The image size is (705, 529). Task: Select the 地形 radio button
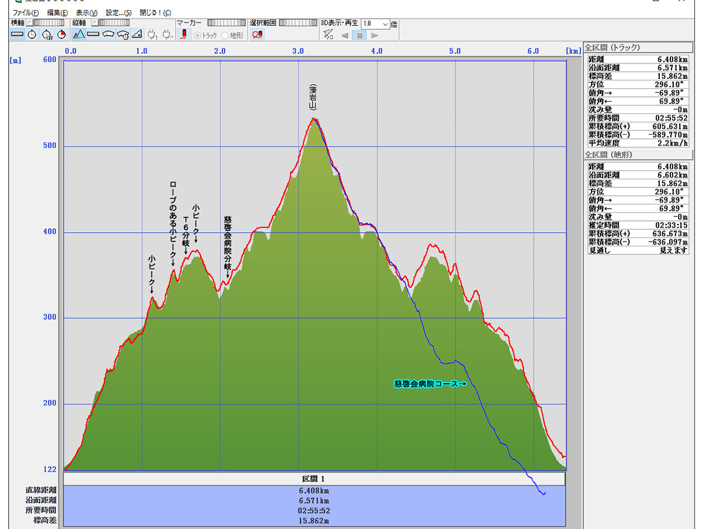(x=225, y=35)
